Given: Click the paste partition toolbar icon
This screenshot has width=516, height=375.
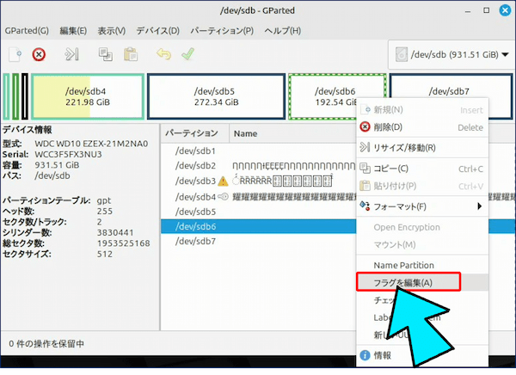Looking at the screenshot, I should point(131,54).
